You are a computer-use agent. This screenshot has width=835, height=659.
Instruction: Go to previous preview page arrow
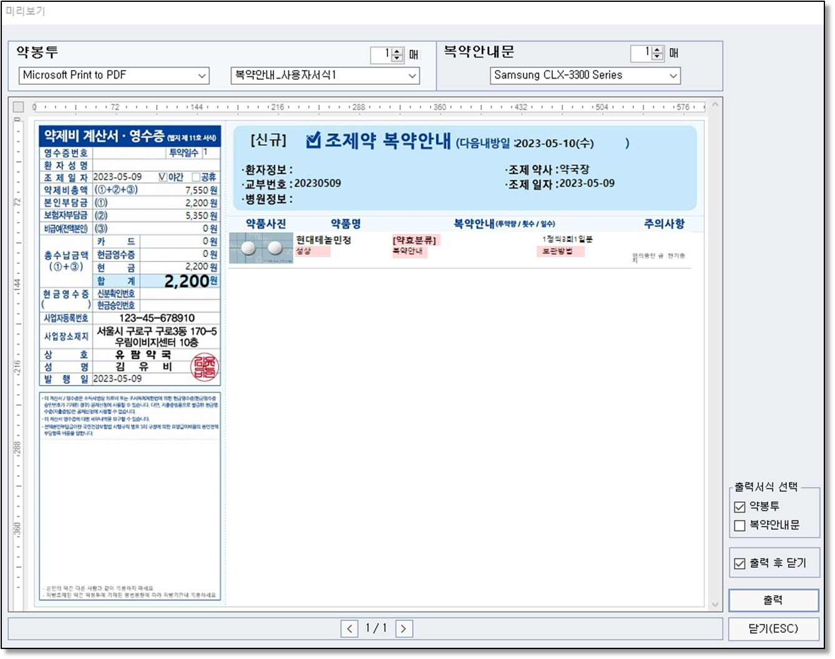349,628
